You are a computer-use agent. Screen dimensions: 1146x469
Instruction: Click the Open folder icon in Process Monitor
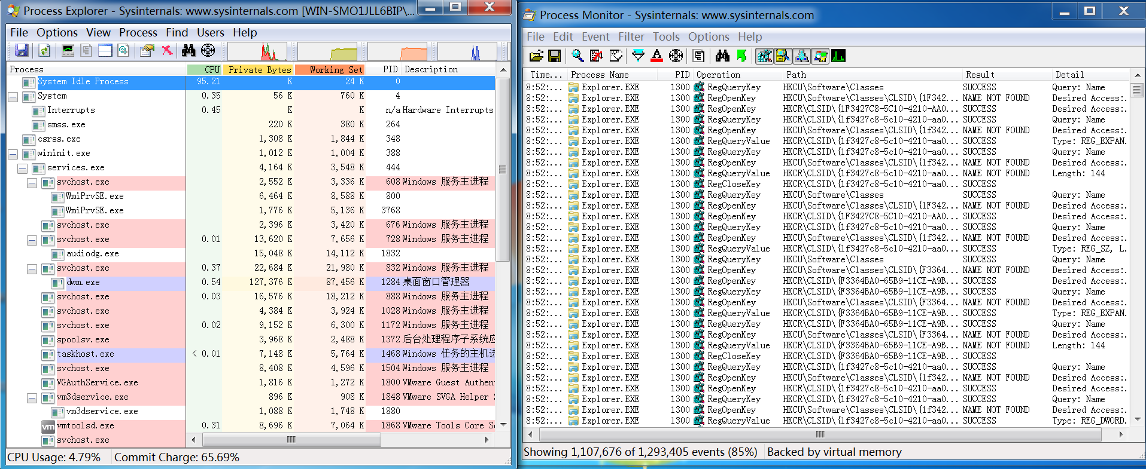click(536, 56)
